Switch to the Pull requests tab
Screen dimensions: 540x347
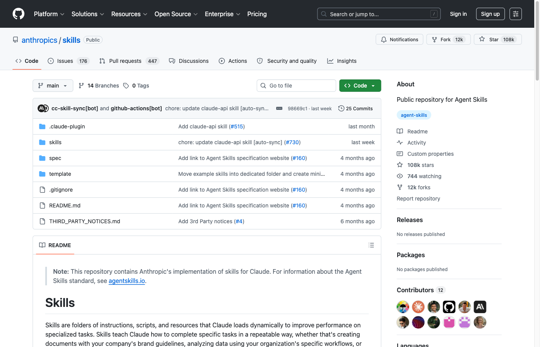point(125,61)
